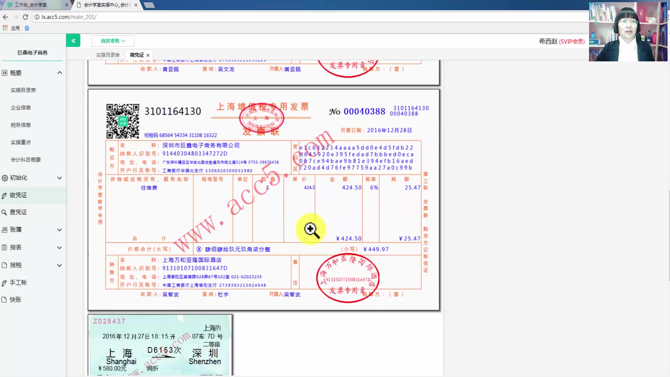This screenshot has height=377, width=670.
Task: Click the apps grid icon in bookmarks bar
Action: (x=5, y=28)
